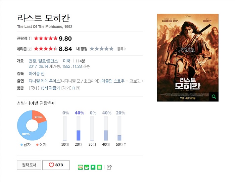Click the 미국 country link
The image size is (235, 182).
[x=67, y=61]
